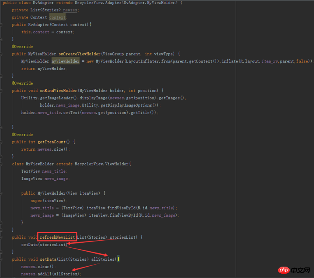Collapse the RvAdapter constructor fold marker

tap(1, 25)
